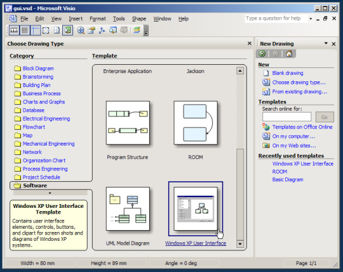Select the Business Process category
Image resolution: width=343 pixels, height=272 pixels.
tap(37, 93)
